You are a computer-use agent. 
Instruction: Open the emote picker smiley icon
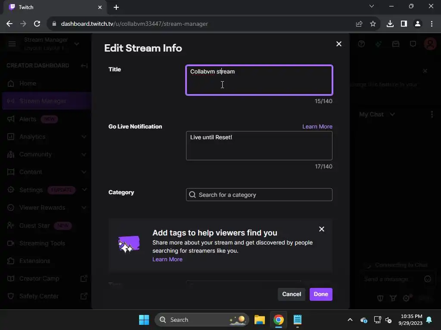(x=428, y=279)
